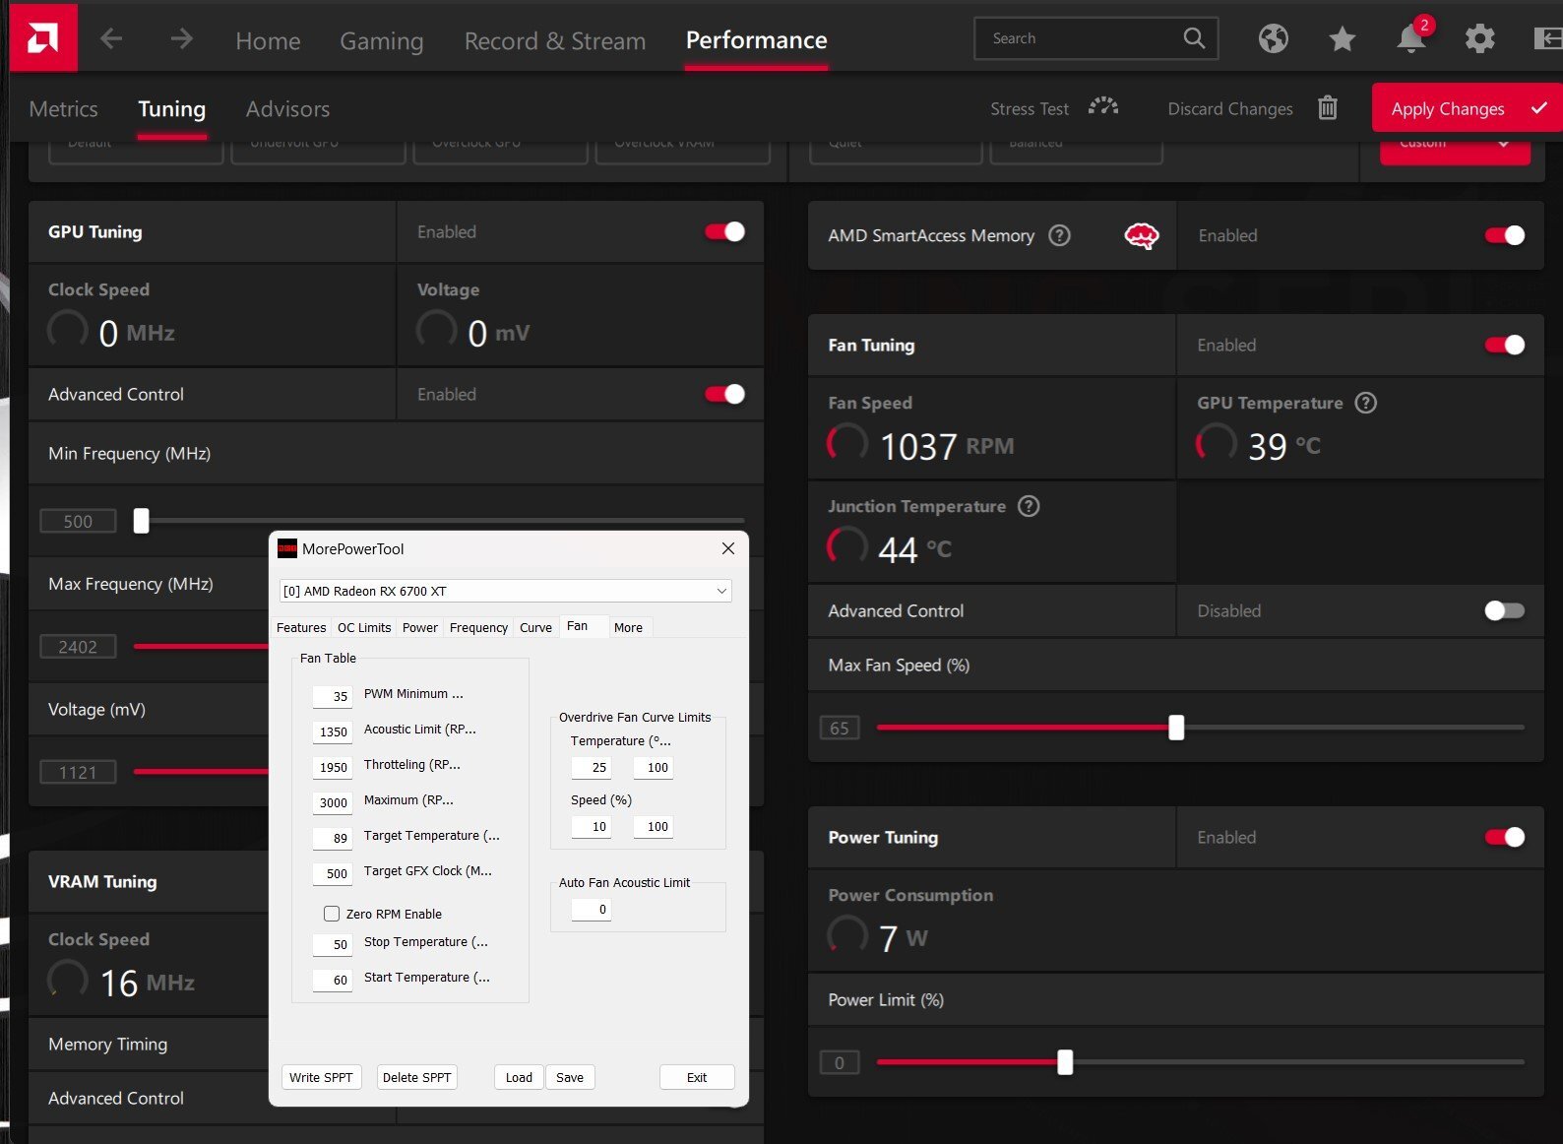Open Frequency tab in MorePowerTool
The width and height of the screenshot is (1563, 1144).
click(478, 627)
